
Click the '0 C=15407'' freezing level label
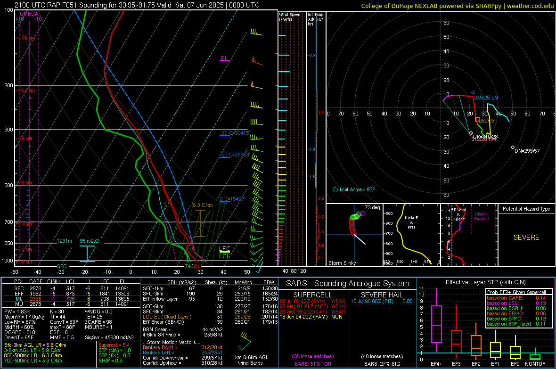(232, 199)
